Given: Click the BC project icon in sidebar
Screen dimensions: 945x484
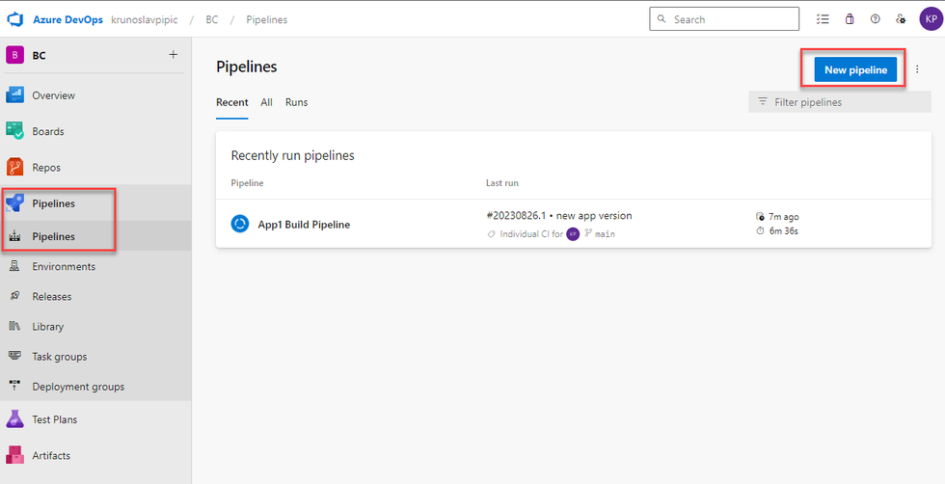Looking at the screenshot, I should pyautogui.click(x=14, y=55).
